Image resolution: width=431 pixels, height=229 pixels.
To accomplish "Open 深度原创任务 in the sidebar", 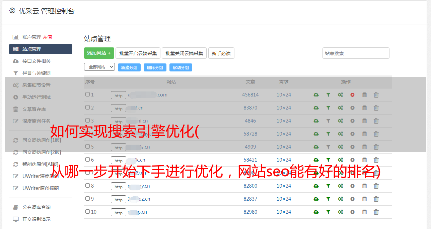I will pos(36,121).
